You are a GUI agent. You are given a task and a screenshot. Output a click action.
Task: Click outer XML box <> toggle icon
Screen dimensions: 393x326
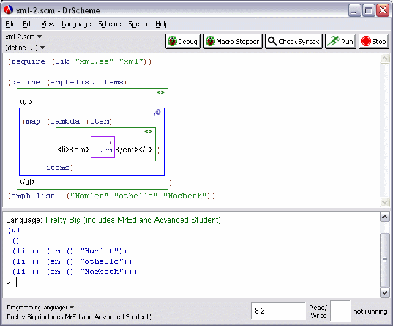pyautogui.click(x=160, y=92)
